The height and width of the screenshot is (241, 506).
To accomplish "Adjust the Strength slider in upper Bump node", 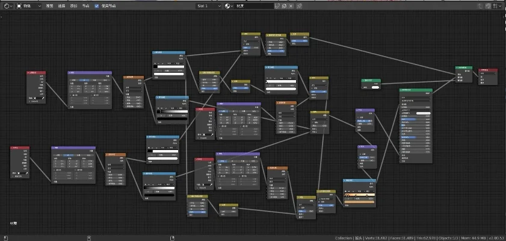I will (365, 121).
